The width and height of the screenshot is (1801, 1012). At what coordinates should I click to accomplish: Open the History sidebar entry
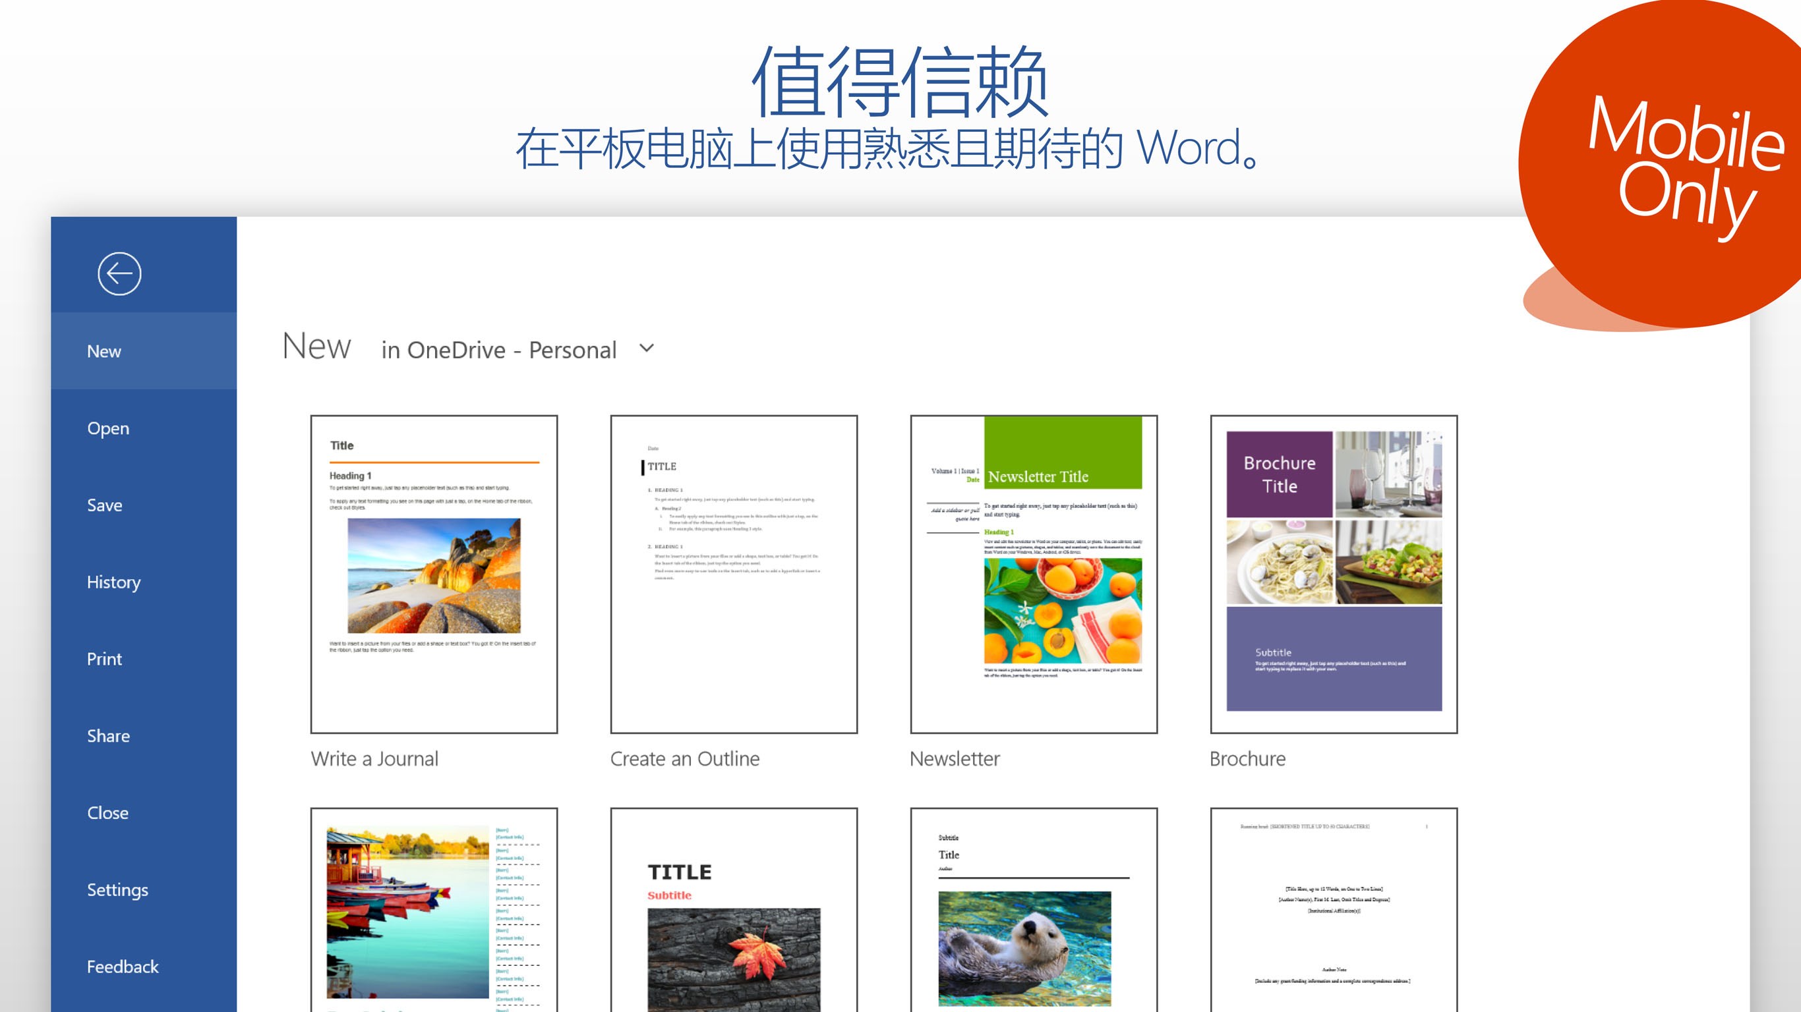pyautogui.click(x=113, y=582)
